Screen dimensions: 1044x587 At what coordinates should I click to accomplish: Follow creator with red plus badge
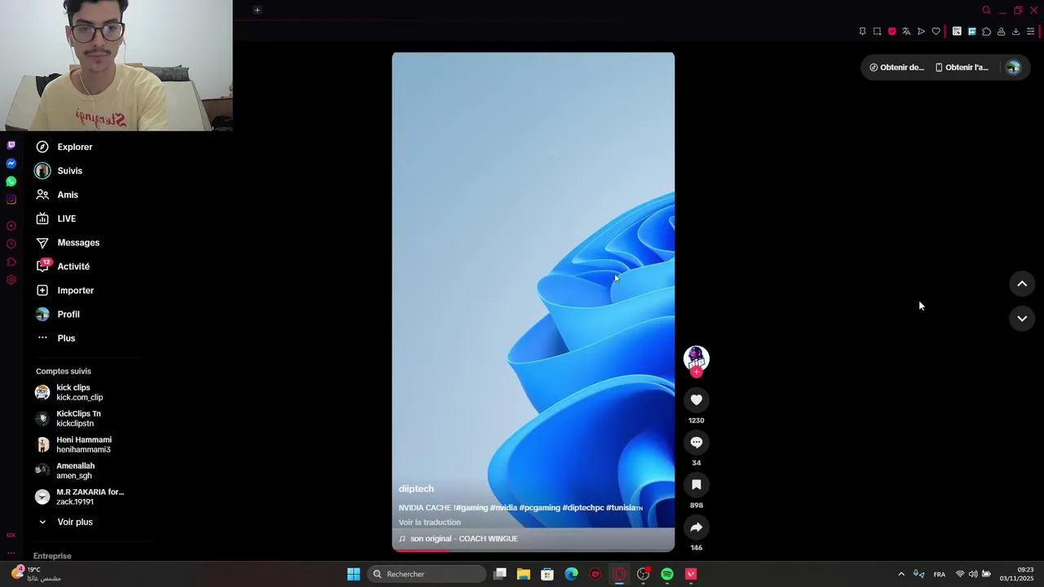click(696, 372)
